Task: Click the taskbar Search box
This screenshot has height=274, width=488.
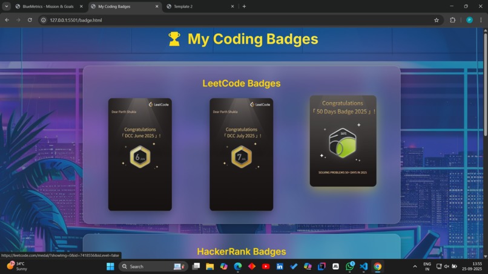Action: [153, 267]
